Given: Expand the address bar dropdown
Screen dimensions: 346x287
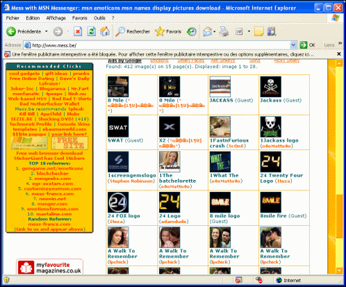Looking at the screenshot, I should pos(293,45).
